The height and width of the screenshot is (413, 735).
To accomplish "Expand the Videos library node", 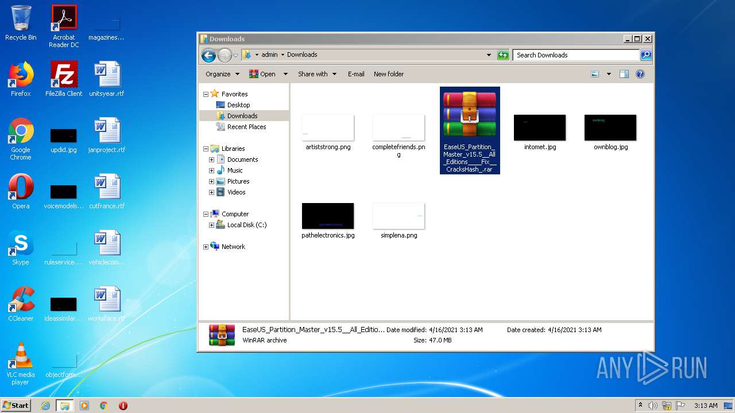I will tap(211, 192).
